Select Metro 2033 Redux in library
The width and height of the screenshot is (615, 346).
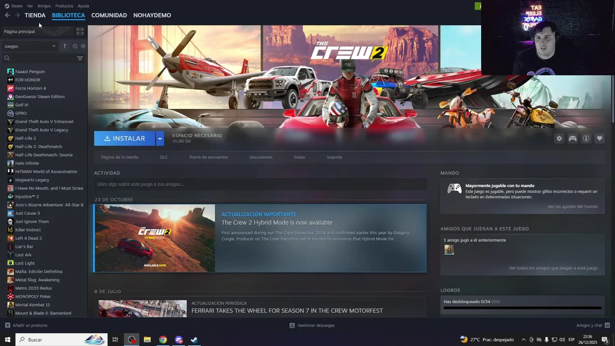(34, 288)
